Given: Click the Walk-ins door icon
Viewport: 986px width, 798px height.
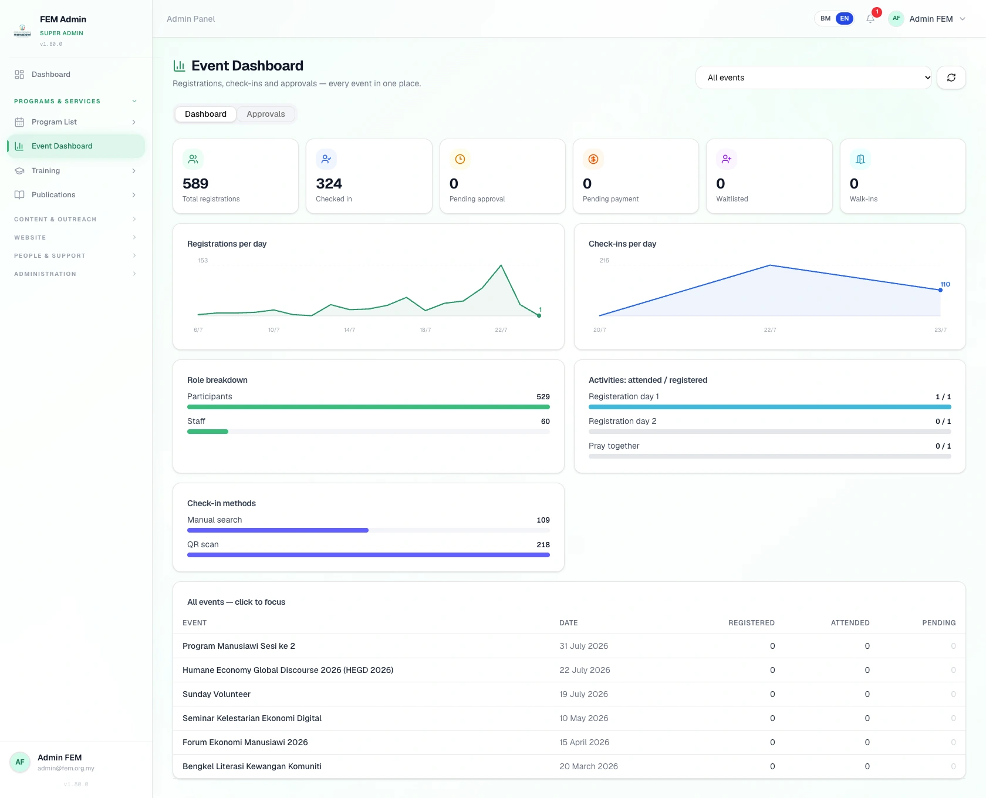Looking at the screenshot, I should click(x=860, y=159).
